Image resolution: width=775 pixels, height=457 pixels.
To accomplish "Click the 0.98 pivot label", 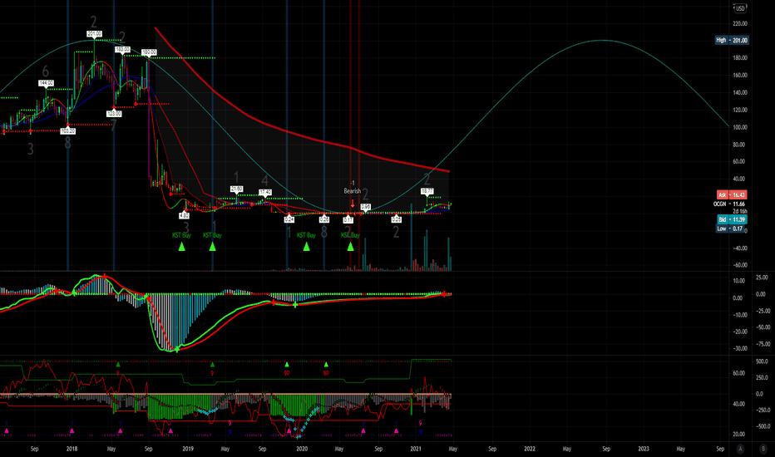I will (366, 207).
